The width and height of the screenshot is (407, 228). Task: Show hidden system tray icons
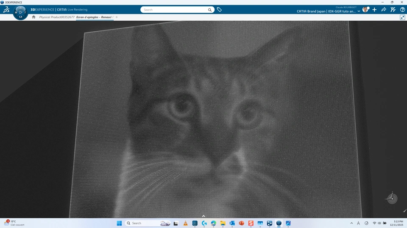point(351,223)
